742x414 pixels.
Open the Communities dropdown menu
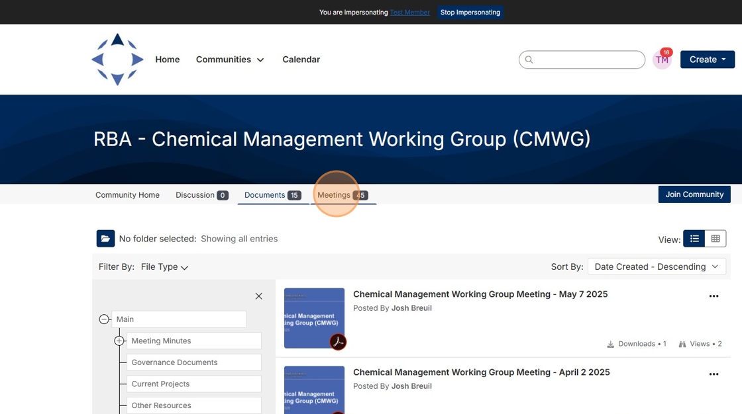click(x=230, y=60)
